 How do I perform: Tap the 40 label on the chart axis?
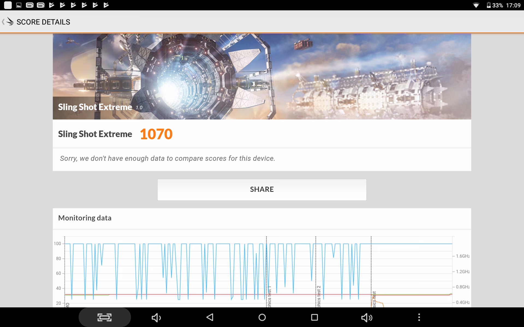click(x=58, y=288)
